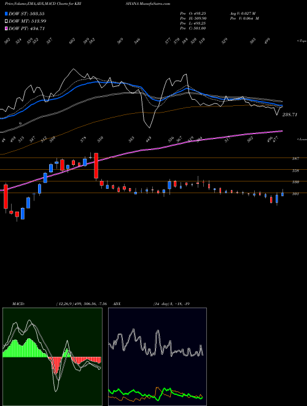Click the 'Pre V: 0.064 M' volume text
307x406 pixels.
point(245,18)
